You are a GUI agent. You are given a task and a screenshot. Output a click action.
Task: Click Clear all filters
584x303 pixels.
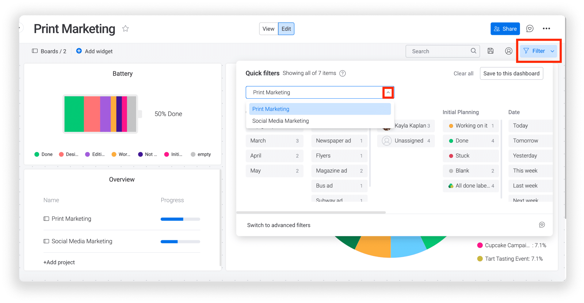coord(463,73)
